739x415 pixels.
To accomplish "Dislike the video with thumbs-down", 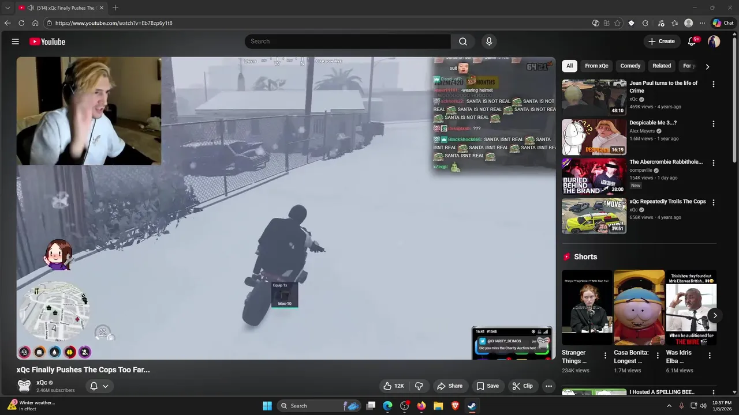I will point(419,386).
